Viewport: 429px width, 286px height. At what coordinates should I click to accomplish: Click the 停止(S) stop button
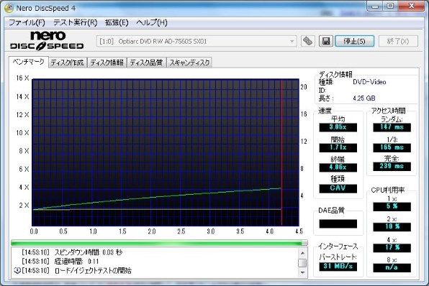point(354,41)
